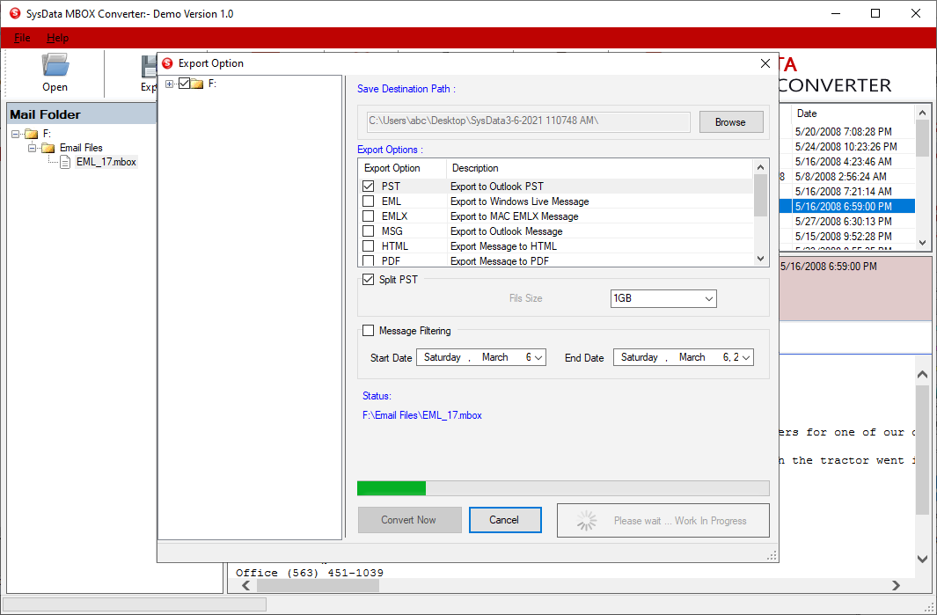Click the SysData logo icon in title bar
The width and height of the screenshot is (937, 615).
point(15,13)
